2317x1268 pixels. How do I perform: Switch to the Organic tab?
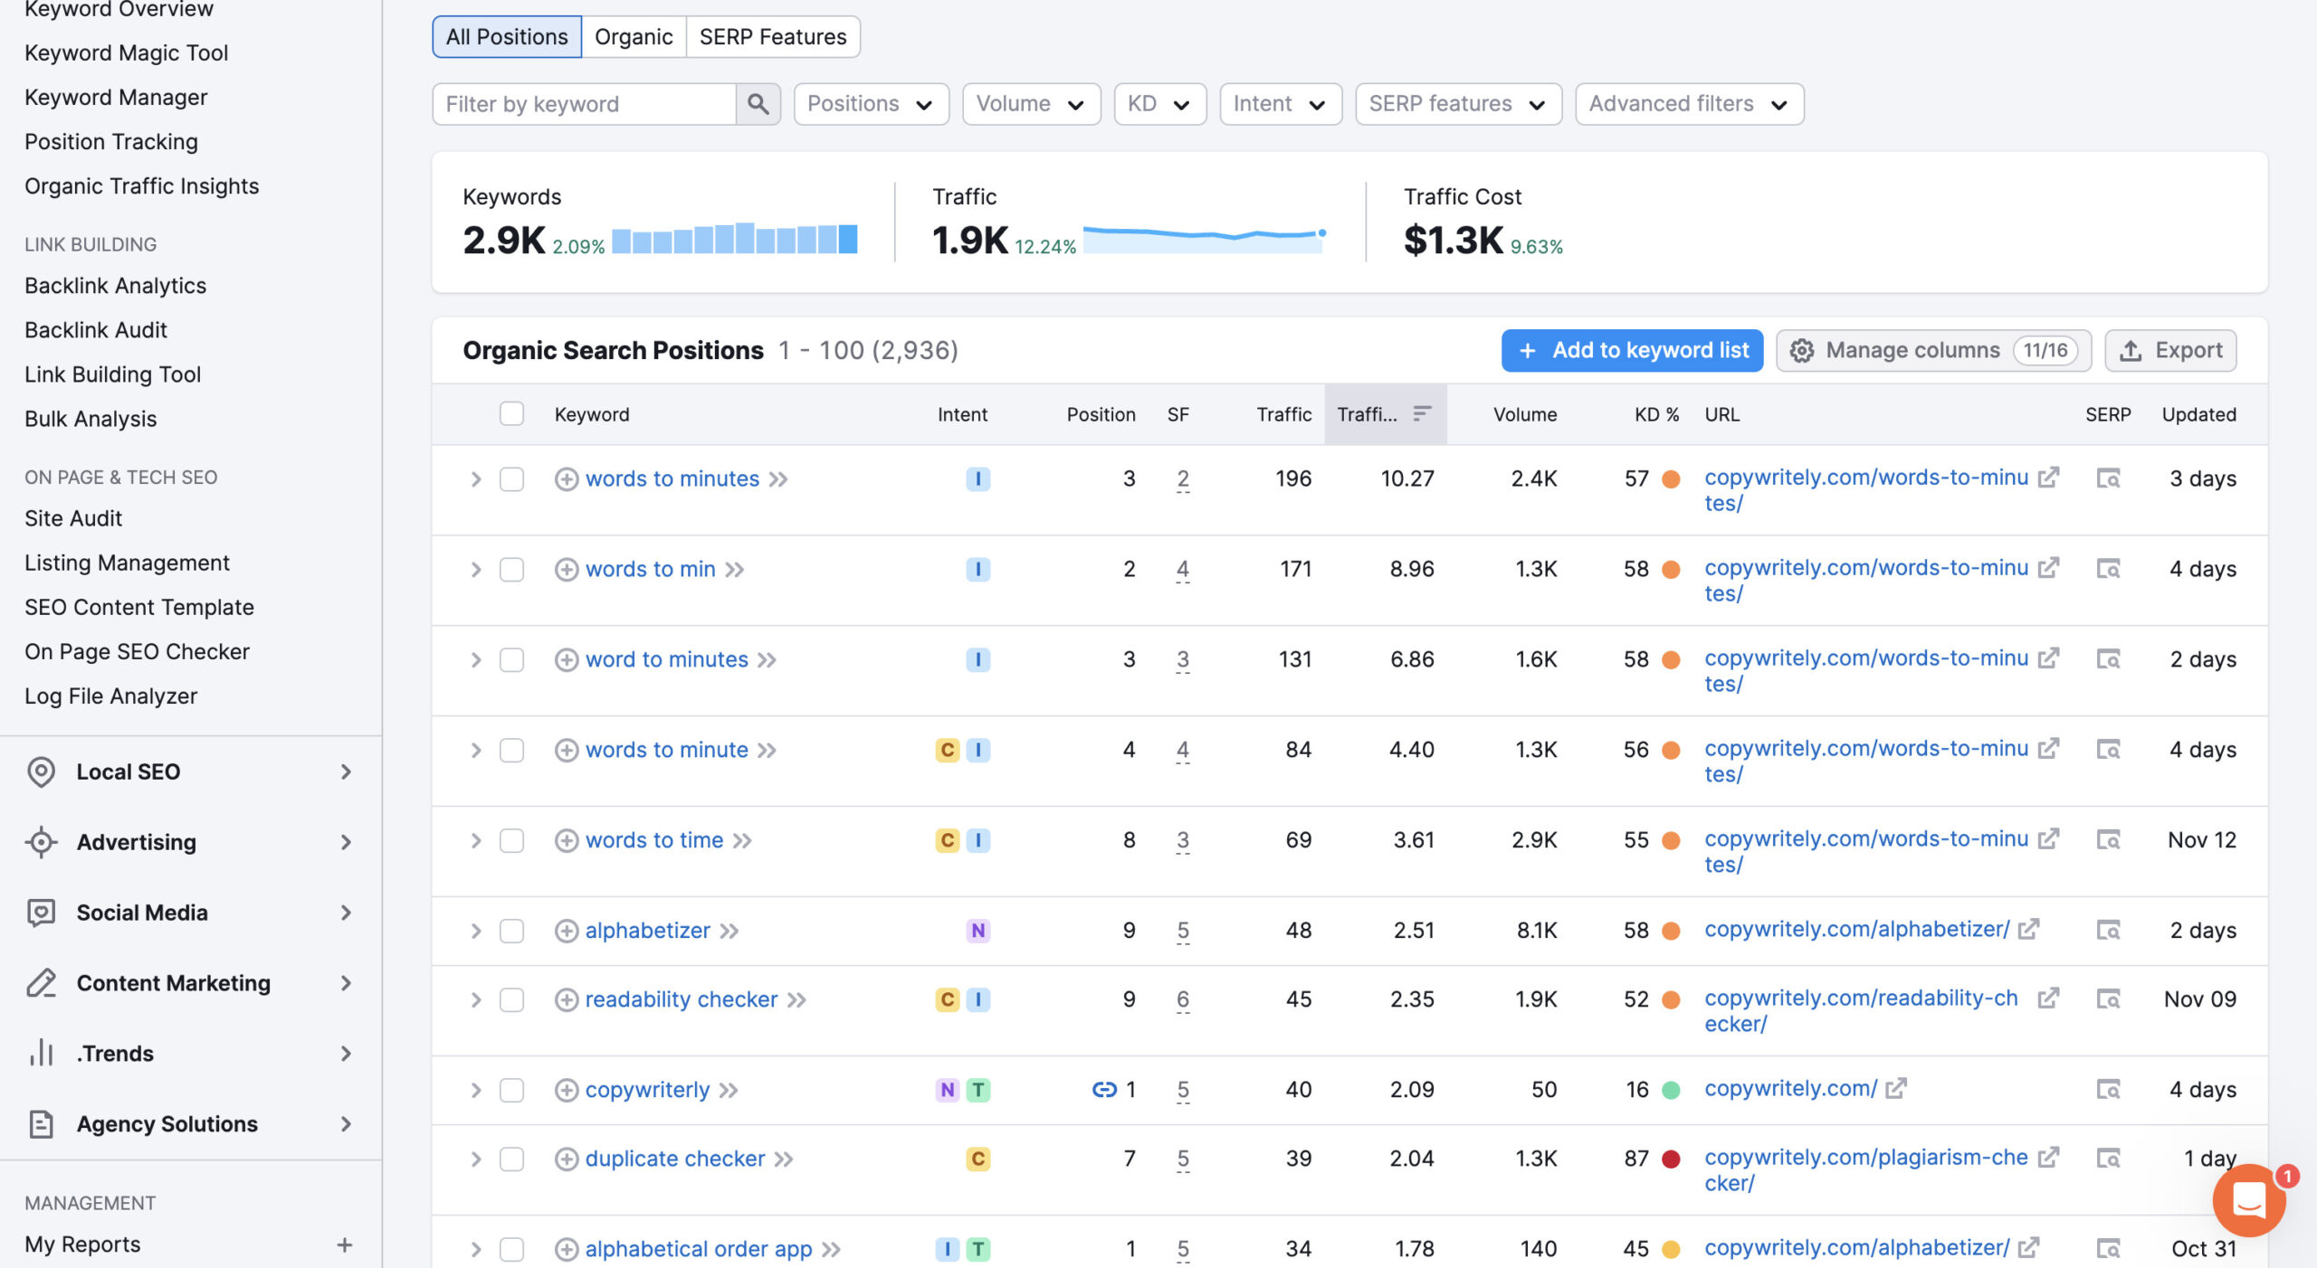pos(633,37)
